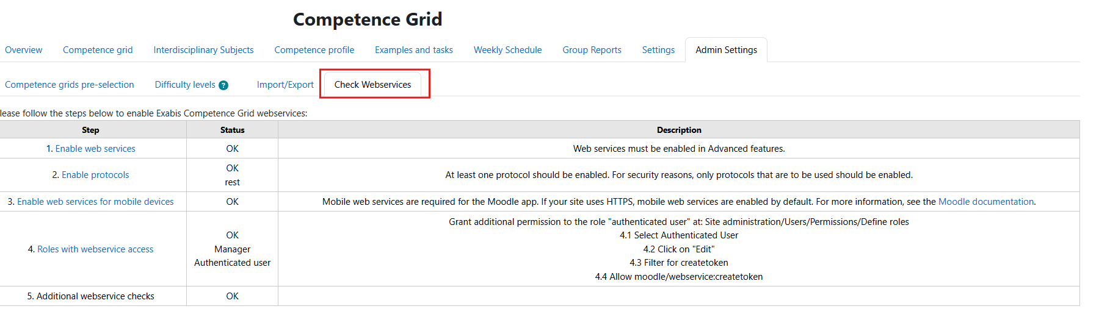
Task: Follow the Enable web services link
Action: click(x=95, y=149)
